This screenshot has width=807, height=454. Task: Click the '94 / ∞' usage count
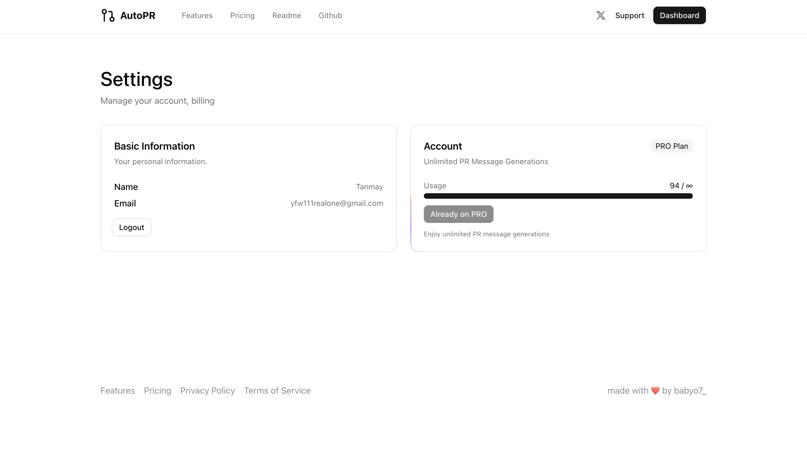point(681,186)
